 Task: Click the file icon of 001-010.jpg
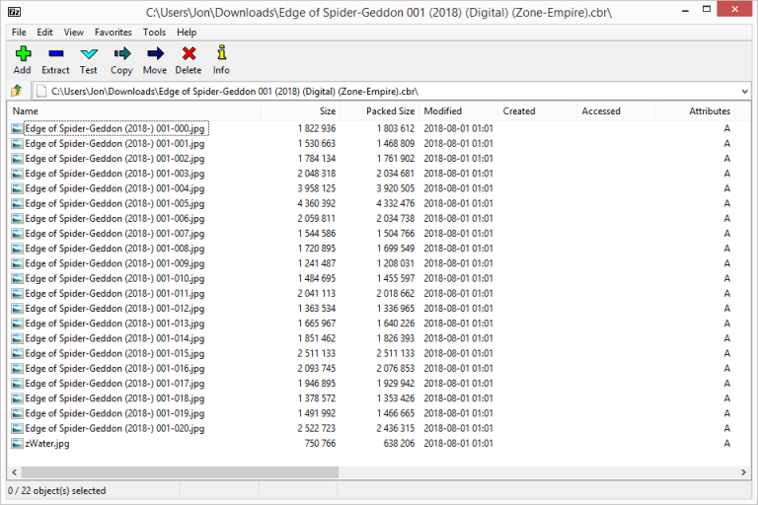[x=18, y=278]
